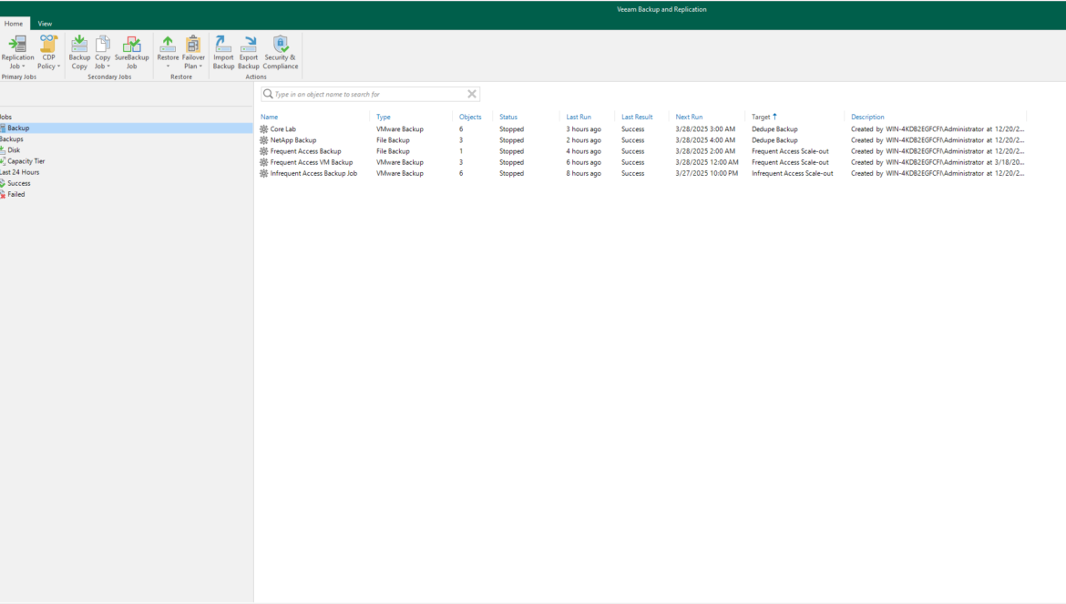
Task: Sort by the Next Run column
Action: (x=689, y=117)
